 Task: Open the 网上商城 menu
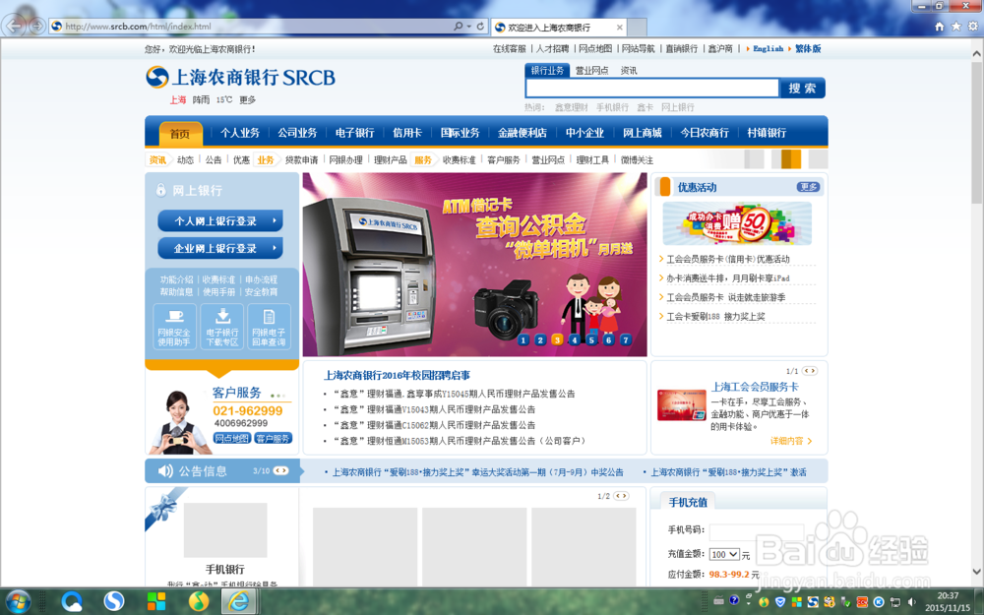tap(642, 133)
